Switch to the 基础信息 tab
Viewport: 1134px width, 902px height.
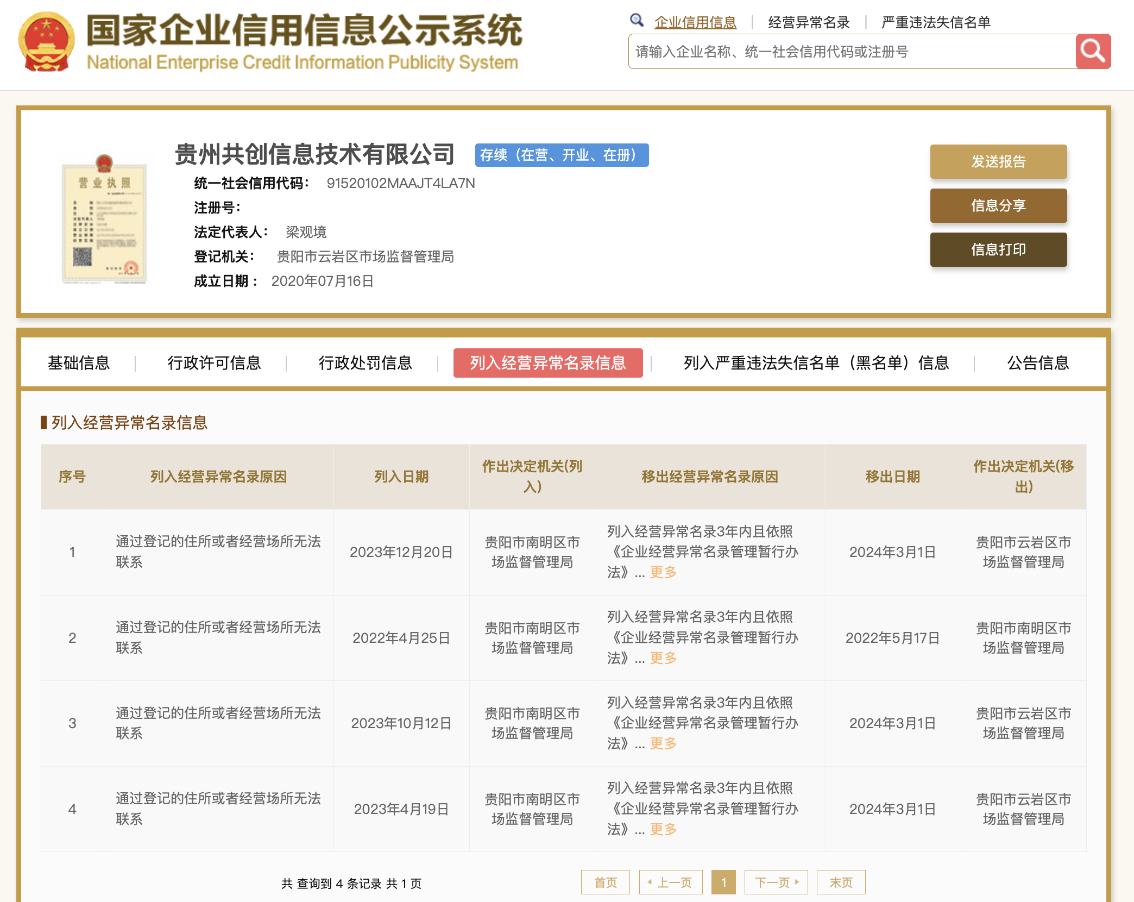coord(79,362)
